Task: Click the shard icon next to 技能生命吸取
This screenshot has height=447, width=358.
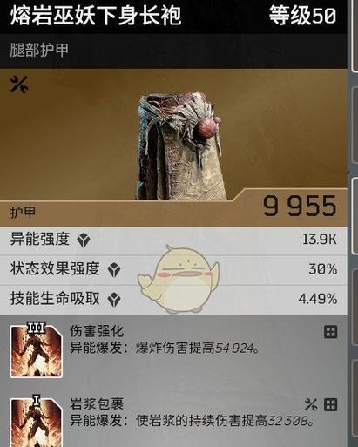Action: (114, 300)
